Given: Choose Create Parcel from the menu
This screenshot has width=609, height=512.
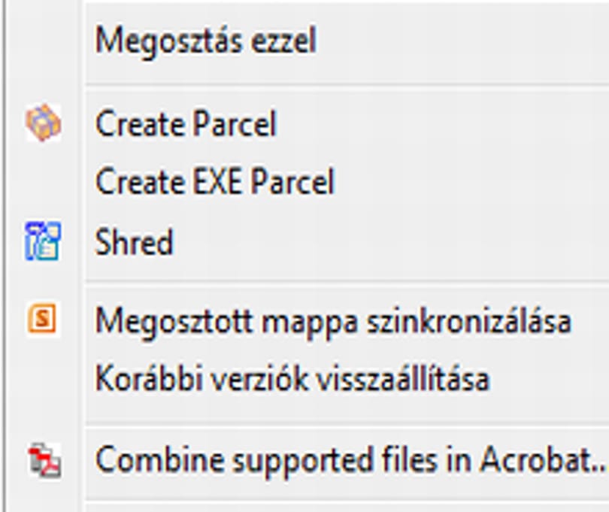Looking at the screenshot, I should click(186, 123).
